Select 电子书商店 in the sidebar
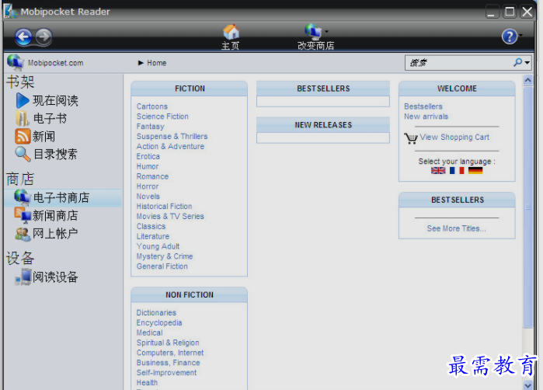This screenshot has height=390, width=543. (x=61, y=198)
